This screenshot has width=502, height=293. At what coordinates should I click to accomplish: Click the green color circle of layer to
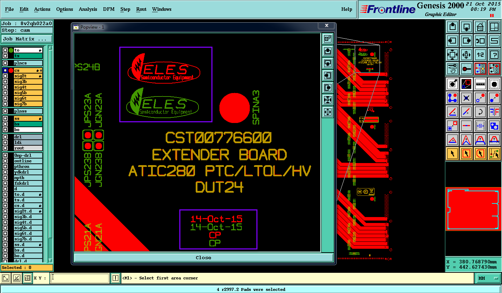pyautogui.click(x=11, y=50)
